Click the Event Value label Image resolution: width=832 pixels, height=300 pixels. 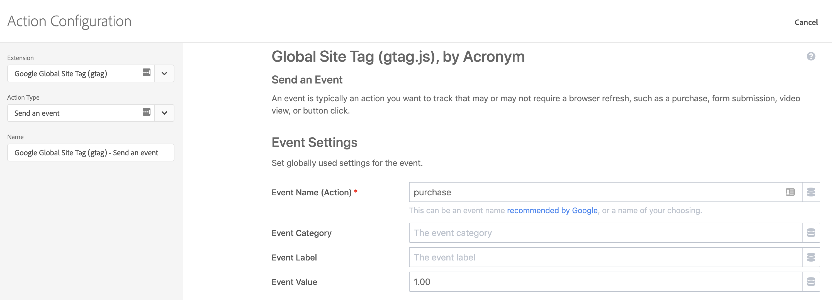point(294,282)
